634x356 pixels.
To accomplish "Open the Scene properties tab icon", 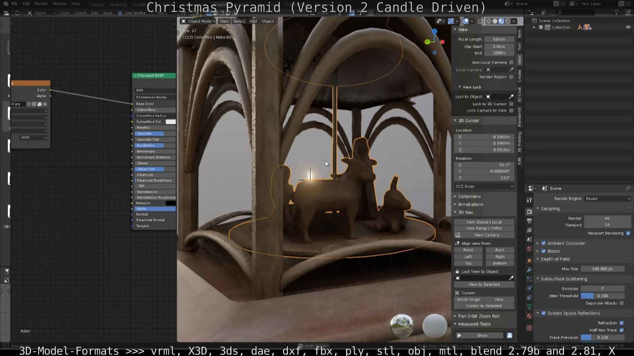I will [529, 239].
